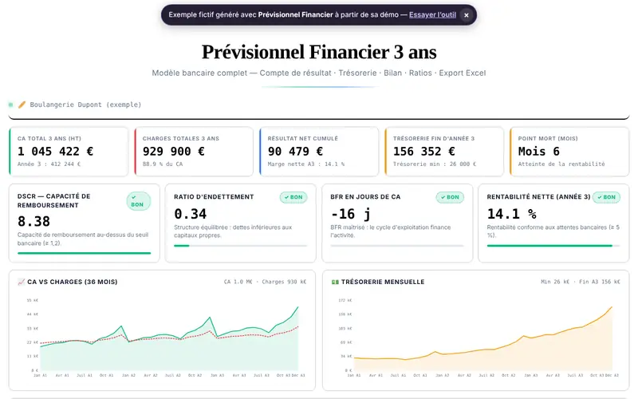Click the 'Année 3 : 412 244 €' subtext
The width and height of the screenshot is (638, 399).
pyautogui.click(x=49, y=164)
